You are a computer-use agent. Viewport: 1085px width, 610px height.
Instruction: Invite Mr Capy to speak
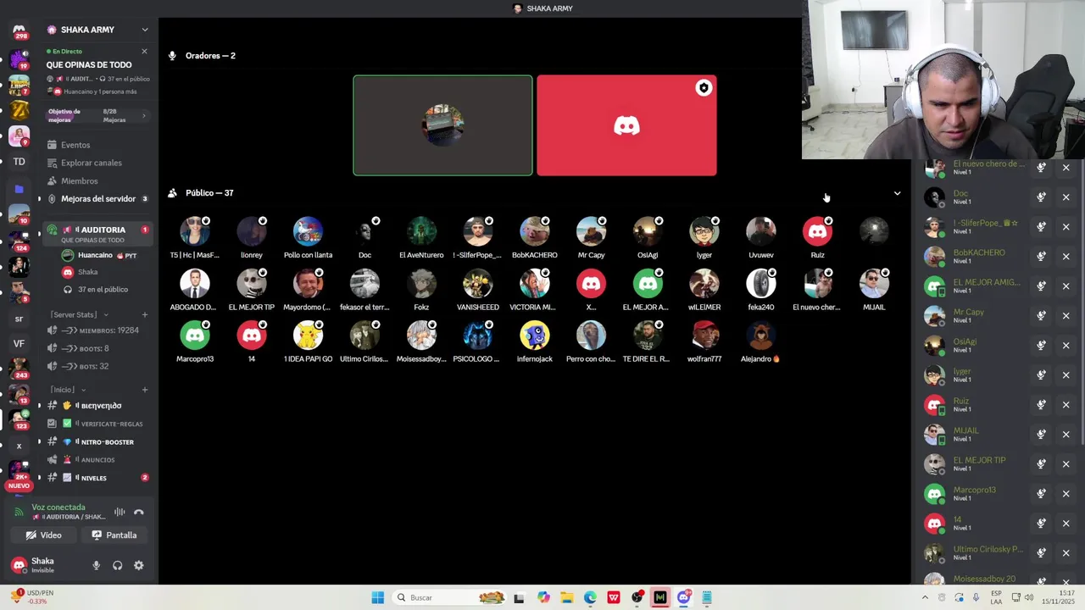tap(1041, 316)
